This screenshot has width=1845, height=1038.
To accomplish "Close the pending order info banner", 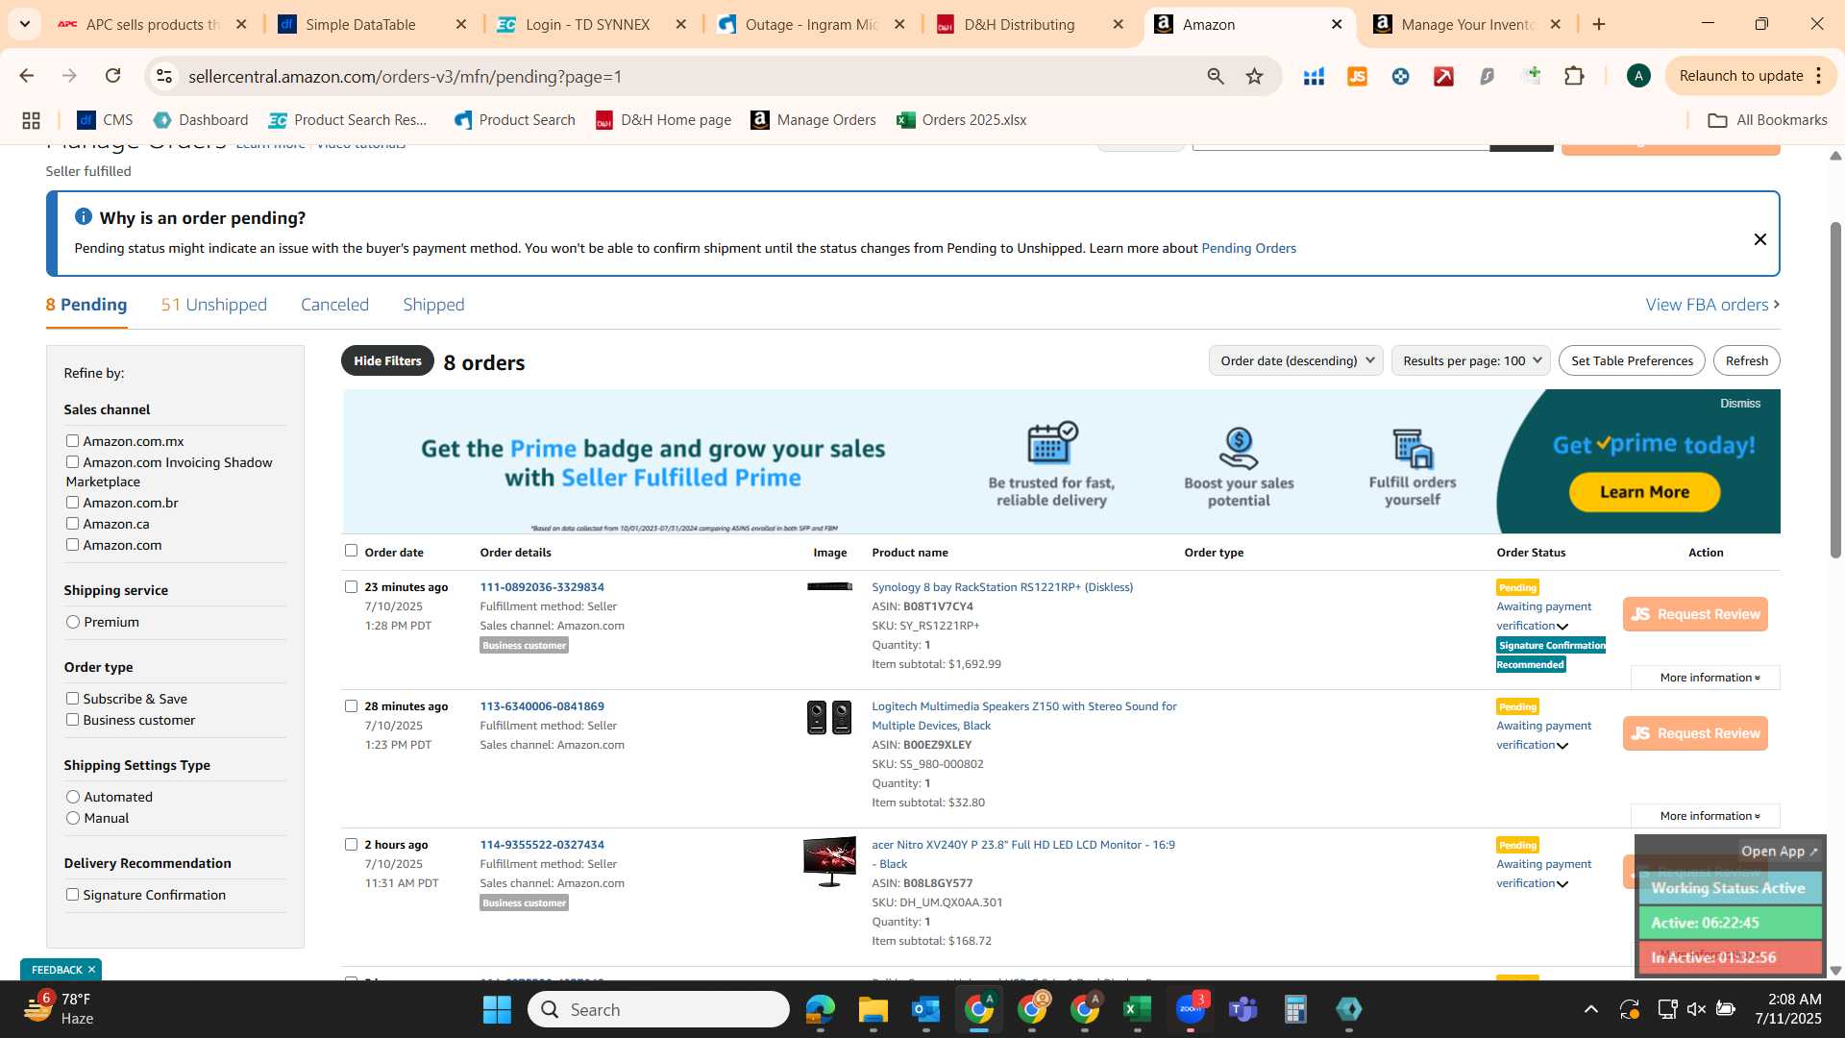I will (1759, 239).
